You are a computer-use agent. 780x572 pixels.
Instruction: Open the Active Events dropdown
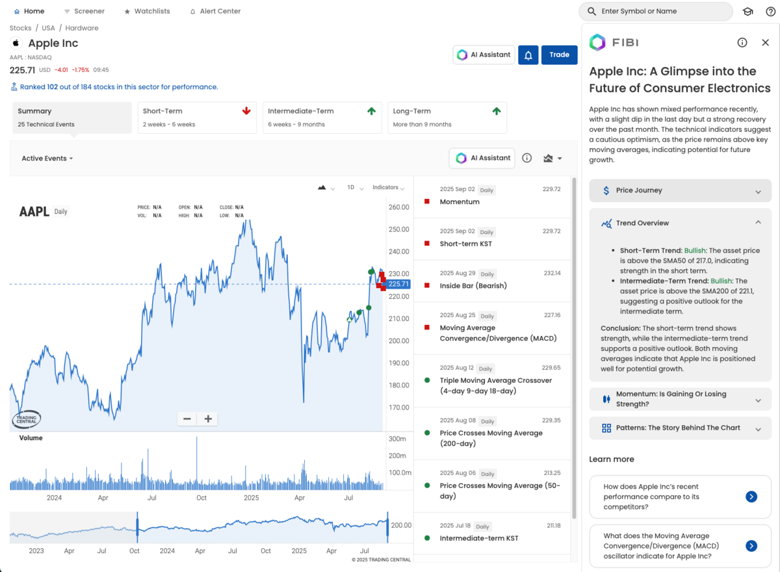(47, 158)
